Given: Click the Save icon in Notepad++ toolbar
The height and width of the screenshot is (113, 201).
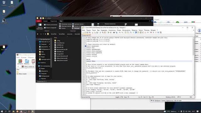Looking at the screenshot, I should pyautogui.click(x=87, y=33).
